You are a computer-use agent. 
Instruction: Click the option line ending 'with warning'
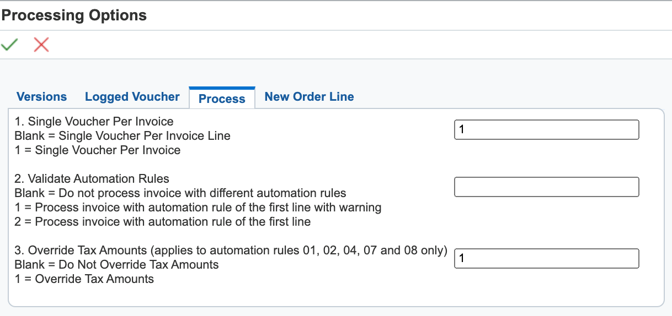198,208
